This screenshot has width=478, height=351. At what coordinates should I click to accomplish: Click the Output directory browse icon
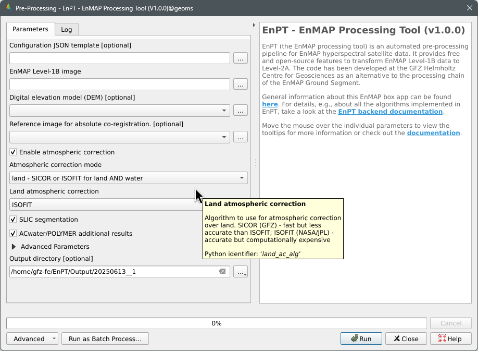pyautogui.click(x=240, y=271)
